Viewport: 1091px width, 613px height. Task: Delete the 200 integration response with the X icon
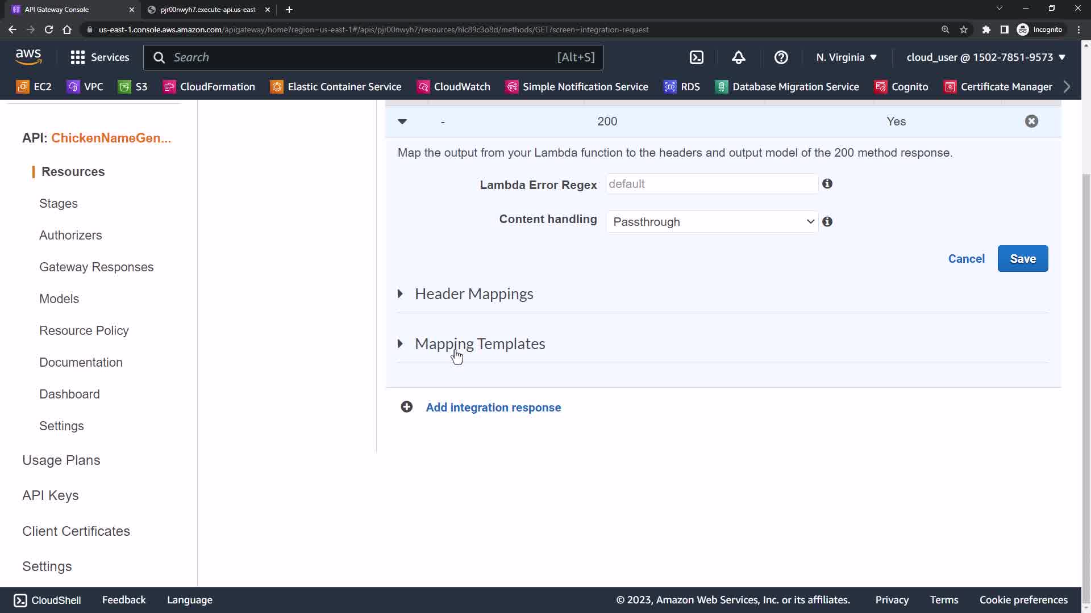[1031, 121]
